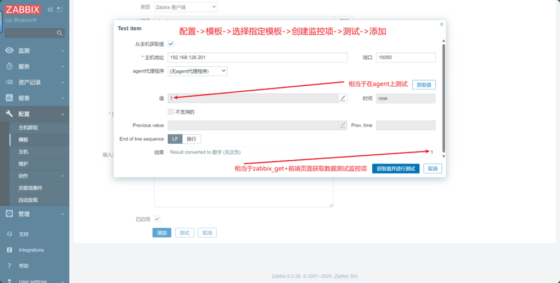Screen dimensions: 560x283
Task: Select the 换行 end of line option
Action: (x=192, y=139)
